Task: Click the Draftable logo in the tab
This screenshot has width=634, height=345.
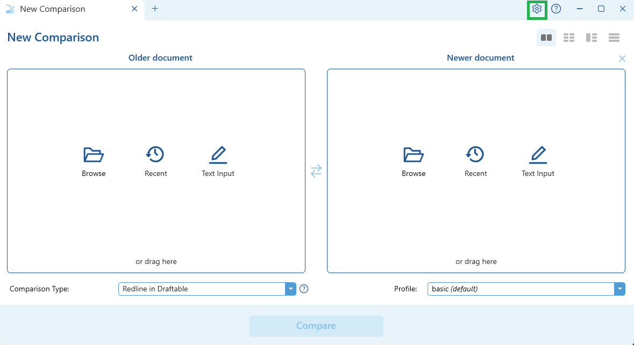Action: pos(10,9)
